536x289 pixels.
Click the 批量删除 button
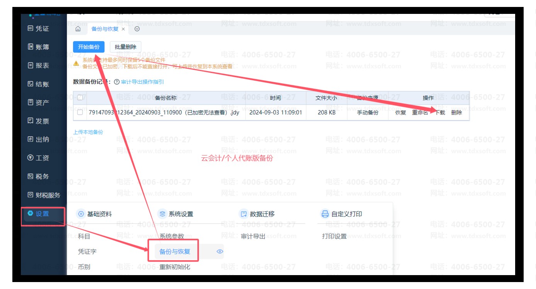126,47
